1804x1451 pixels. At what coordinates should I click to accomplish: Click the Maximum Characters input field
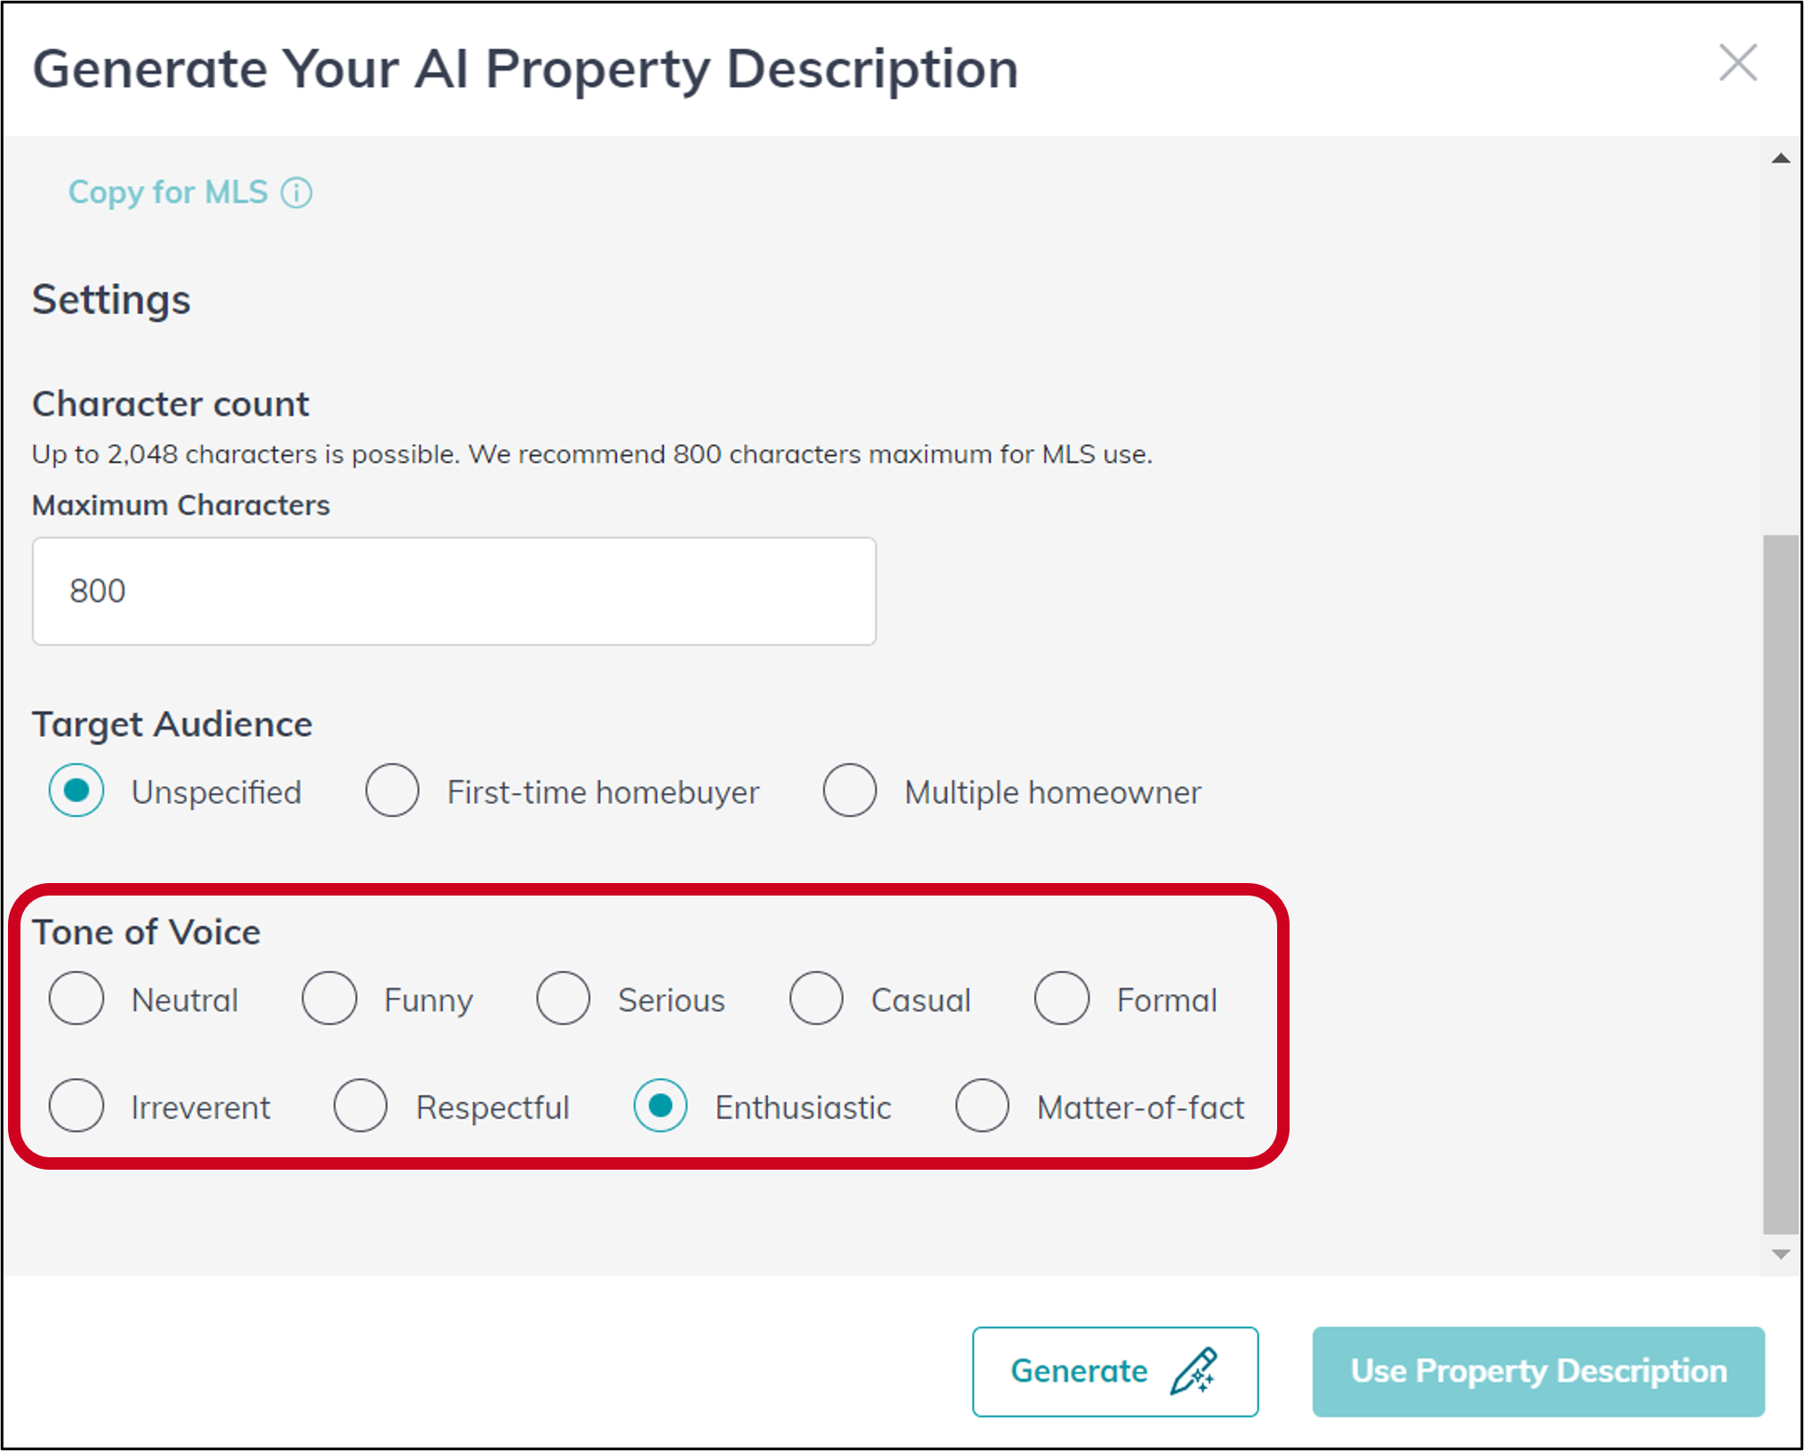(454, 591)
